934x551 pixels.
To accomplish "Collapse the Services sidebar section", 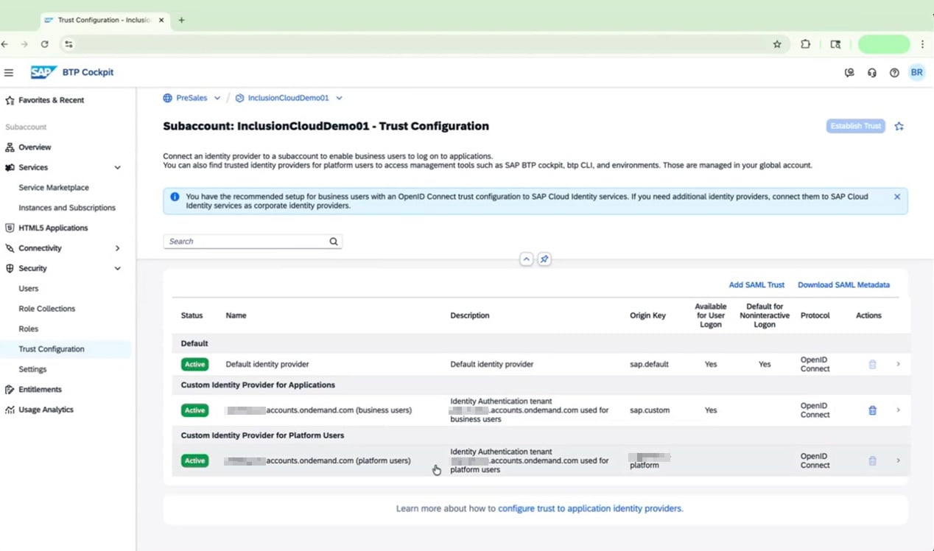I will click(117, 168).
